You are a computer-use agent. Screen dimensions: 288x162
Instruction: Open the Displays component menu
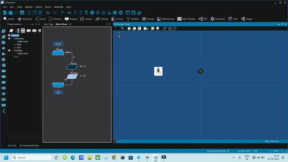click(x=71, y=19)
